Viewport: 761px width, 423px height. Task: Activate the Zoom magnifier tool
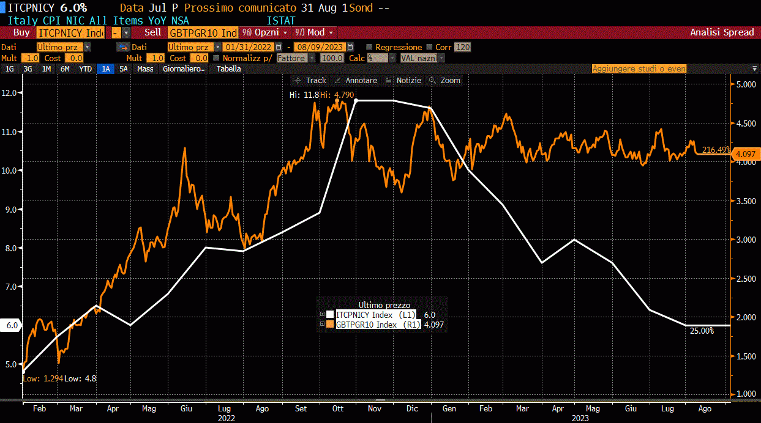(444, 80)
